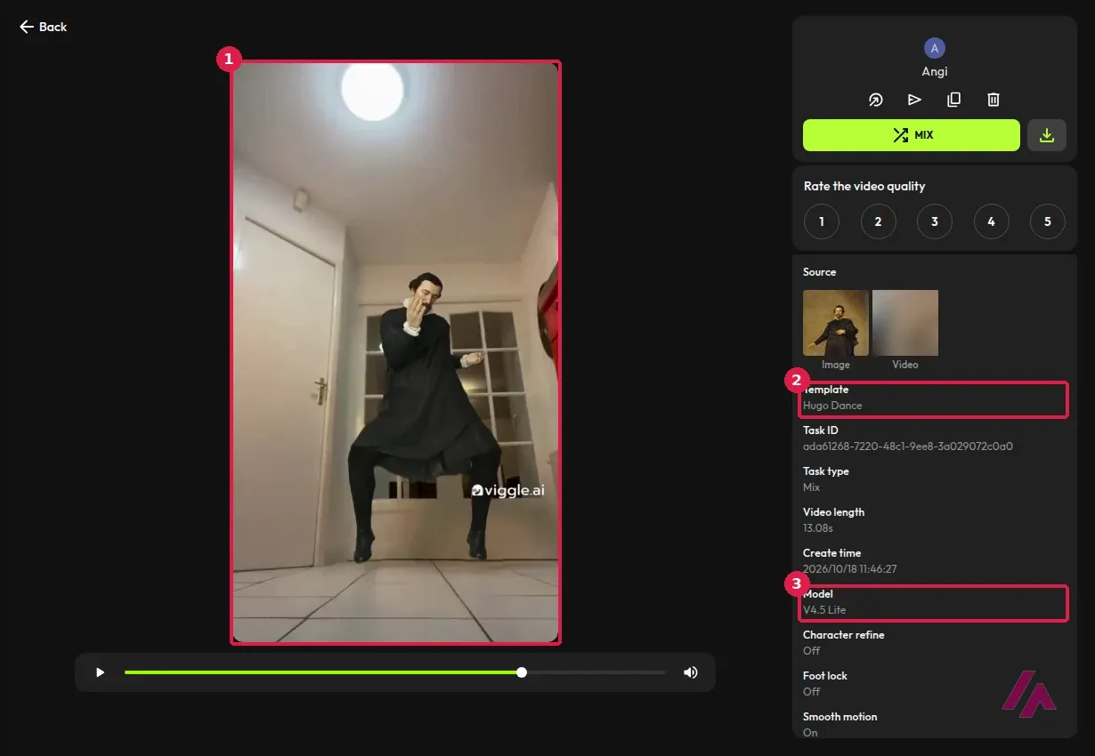This screenshot has height=756, width=1095.
Task: Click the "Character refine" label
Action: pyautogui.click(x=844, y=635)
